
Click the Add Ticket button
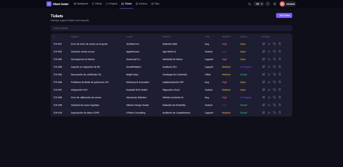(x=284, y=15)
